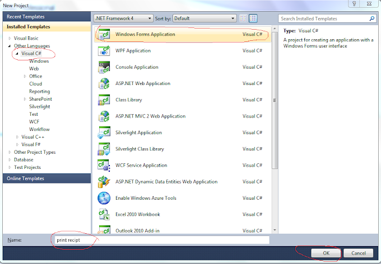Click the template list scroll-down arrow
381x264 pixels.
click(x=275, y=230)
